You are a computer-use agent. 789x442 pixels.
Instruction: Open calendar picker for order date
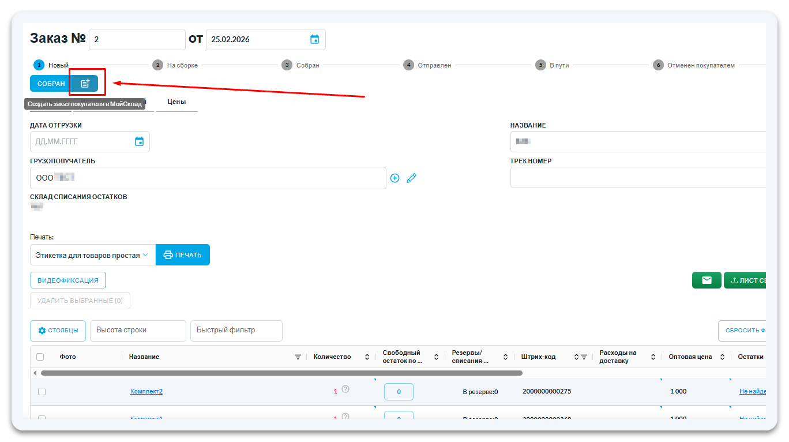(x=314, y=40)
